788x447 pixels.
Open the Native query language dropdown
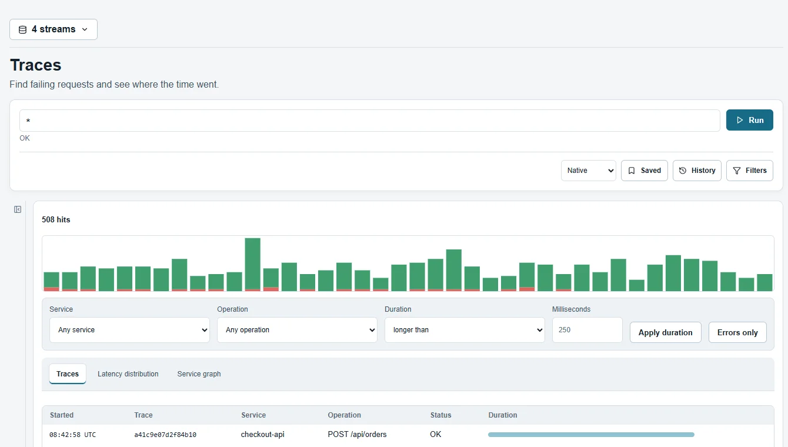pyautogui.click(x=589, y=171)
